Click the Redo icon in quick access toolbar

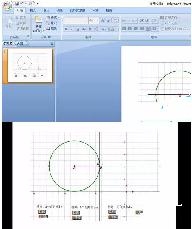30,4
